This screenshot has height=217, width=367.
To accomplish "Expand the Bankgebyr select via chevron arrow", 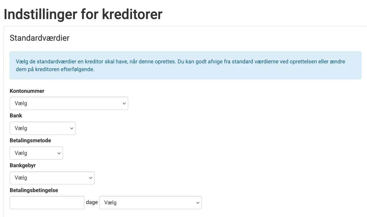I will click(x=90, y=178).
